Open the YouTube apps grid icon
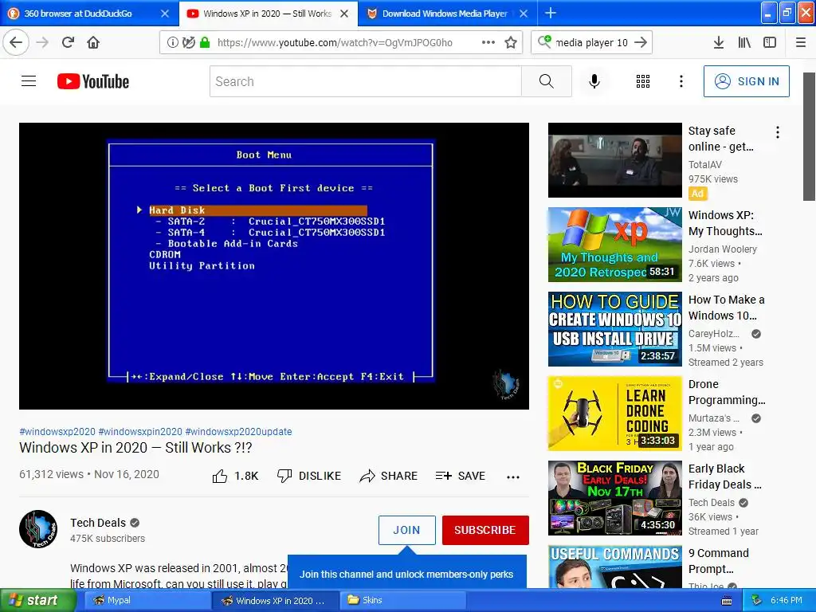Image resolution: width=816 pixels, height=612 pixels. [x=643, y=81]
